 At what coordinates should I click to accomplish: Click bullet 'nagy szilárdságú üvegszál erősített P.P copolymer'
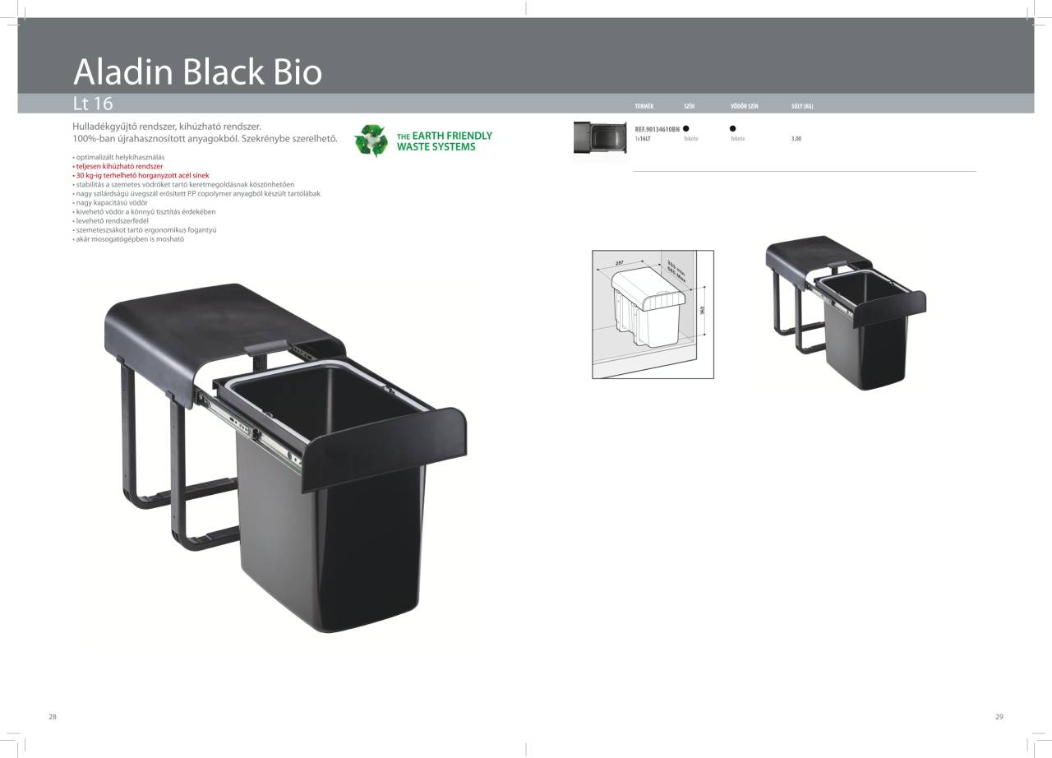pyautogui.click(x=196, y=193)
